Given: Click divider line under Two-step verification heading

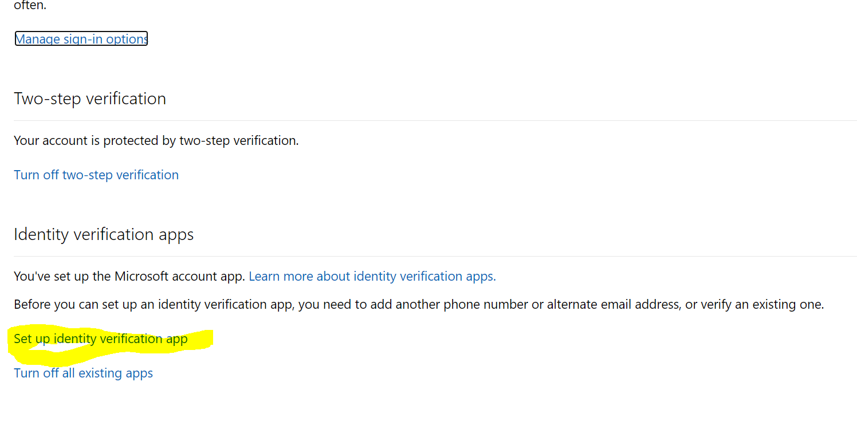Looking at the screenshot, I should [x=435, y=120].
